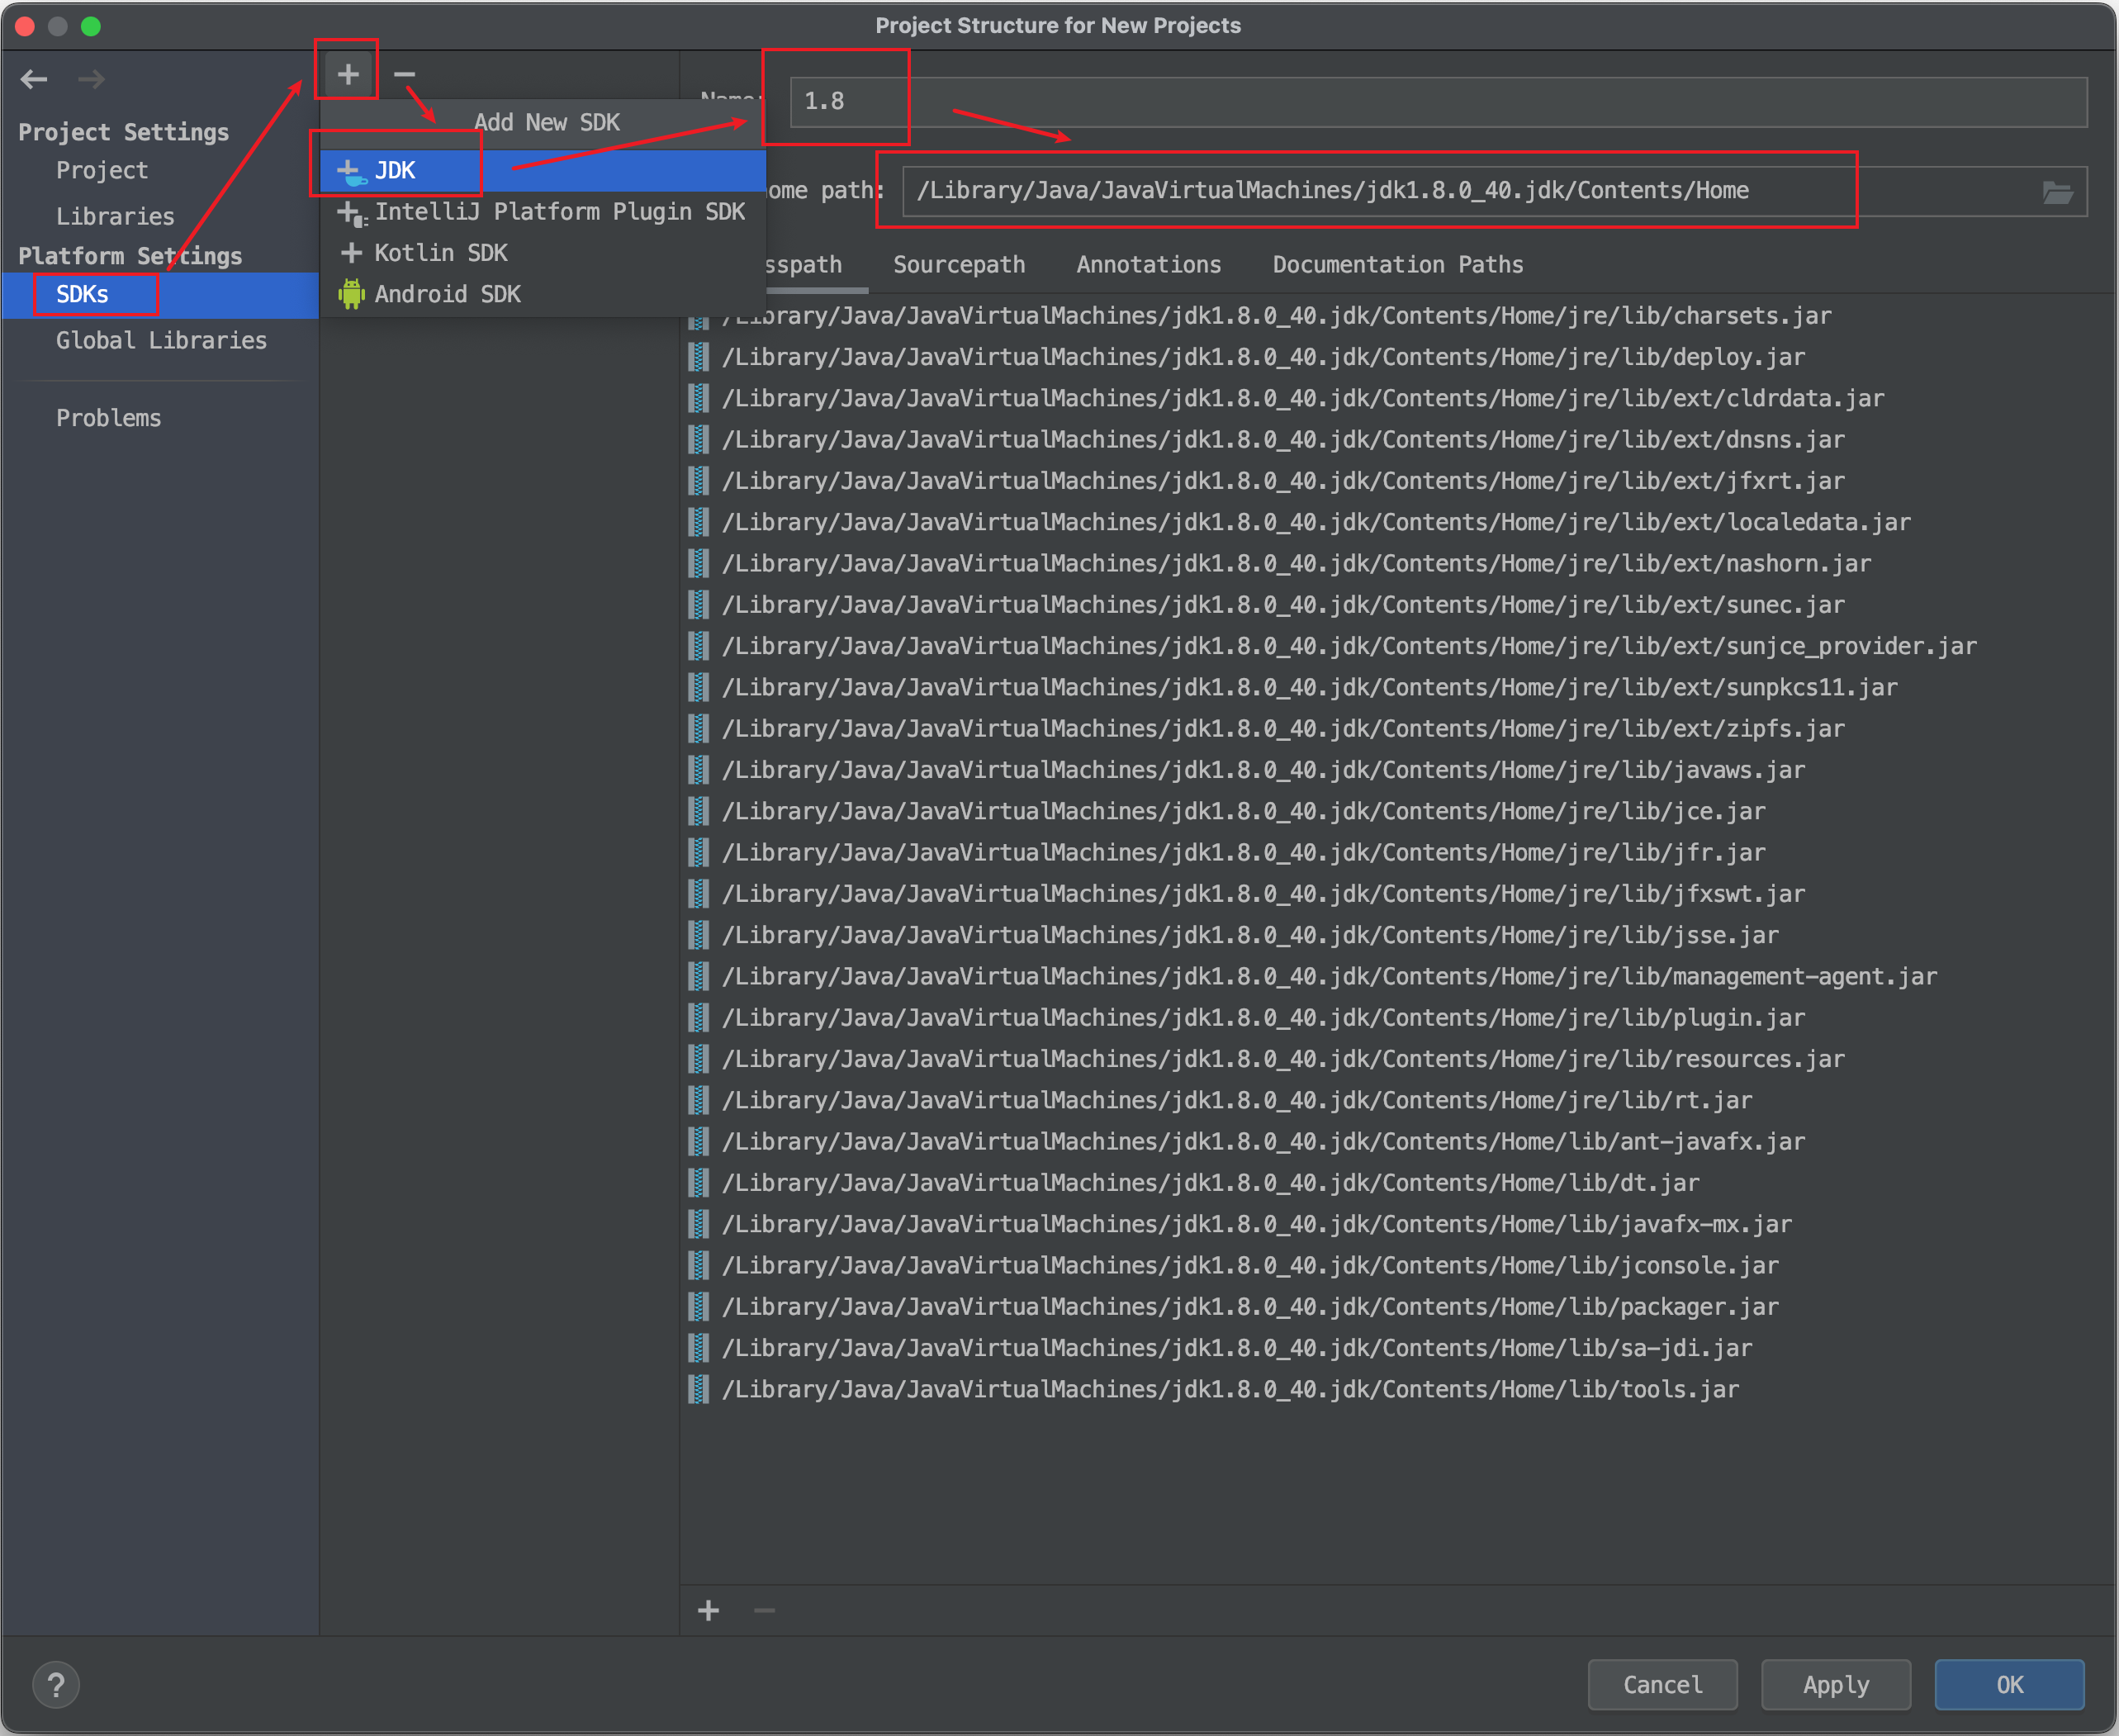Click the jar icon beside deploy.jar
This screenshot has width=2119, height=1736.
coord(699,357)
